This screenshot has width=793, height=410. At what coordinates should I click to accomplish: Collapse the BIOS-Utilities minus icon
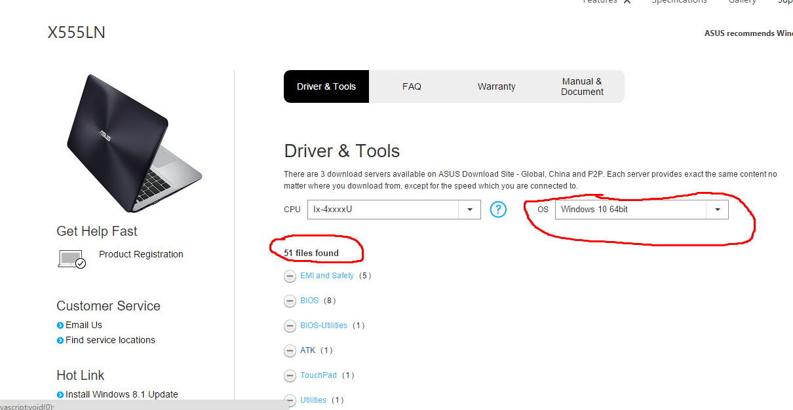pyautogui.click(x=290, y=326)
